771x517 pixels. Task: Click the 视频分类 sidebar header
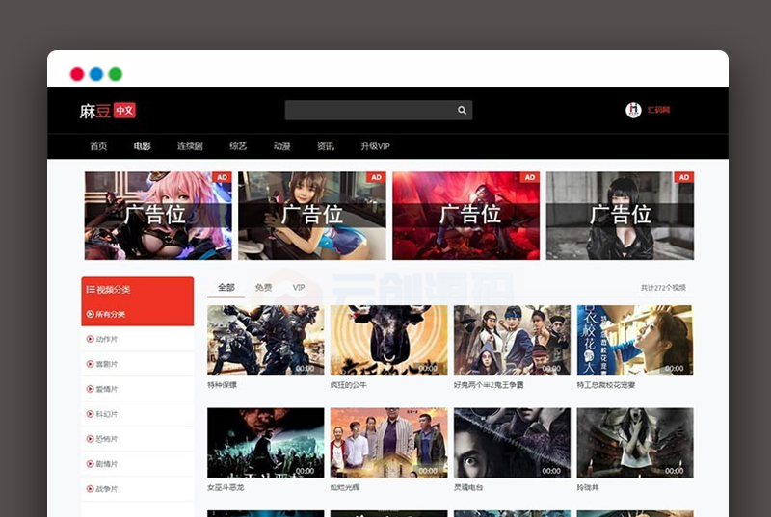(x=137, y=289)
